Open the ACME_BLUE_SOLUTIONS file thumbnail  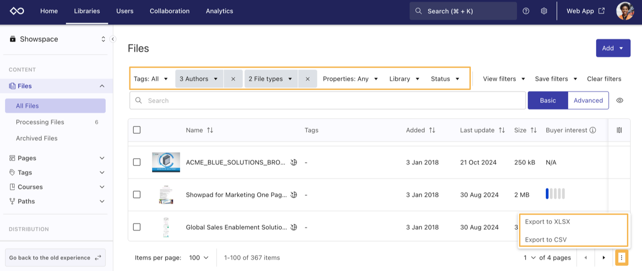[166, 162]
